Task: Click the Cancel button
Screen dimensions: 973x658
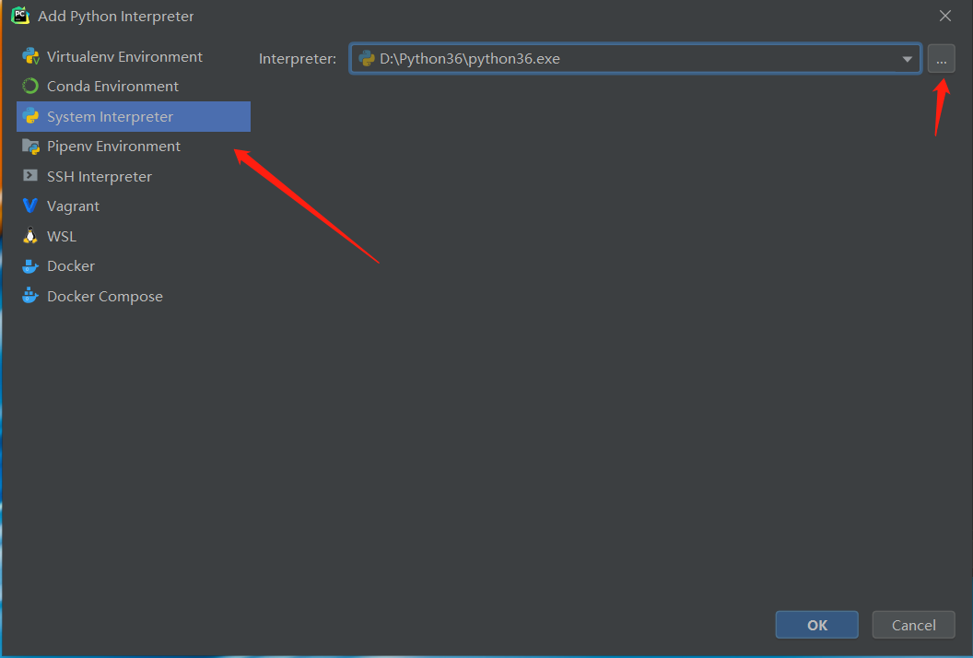Action: (x=913, y=625)
